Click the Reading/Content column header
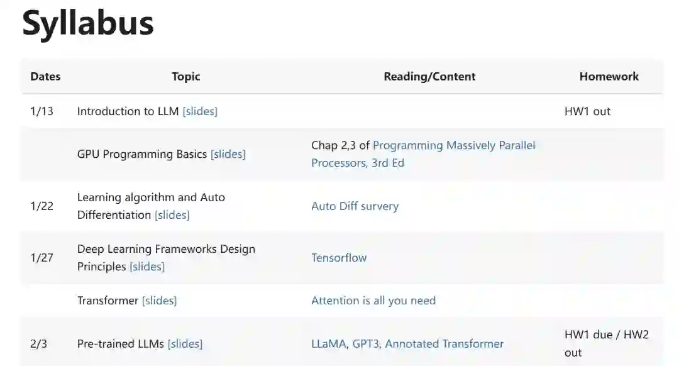Viewport: 679px width, 366px height. (429, 77)
